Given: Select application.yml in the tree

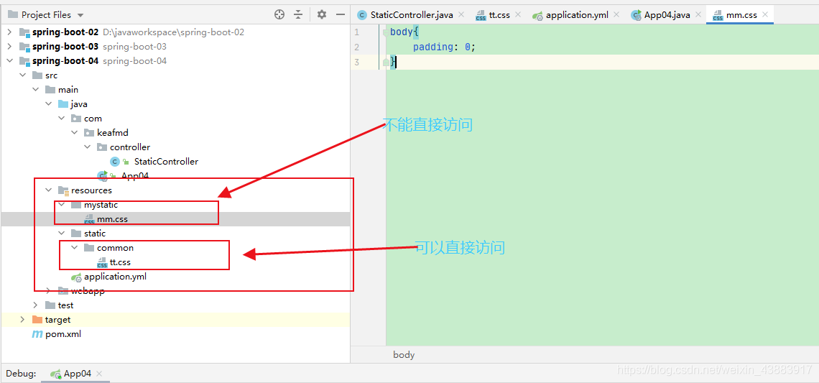Looking at the screenshot, I should pos(115,277).
